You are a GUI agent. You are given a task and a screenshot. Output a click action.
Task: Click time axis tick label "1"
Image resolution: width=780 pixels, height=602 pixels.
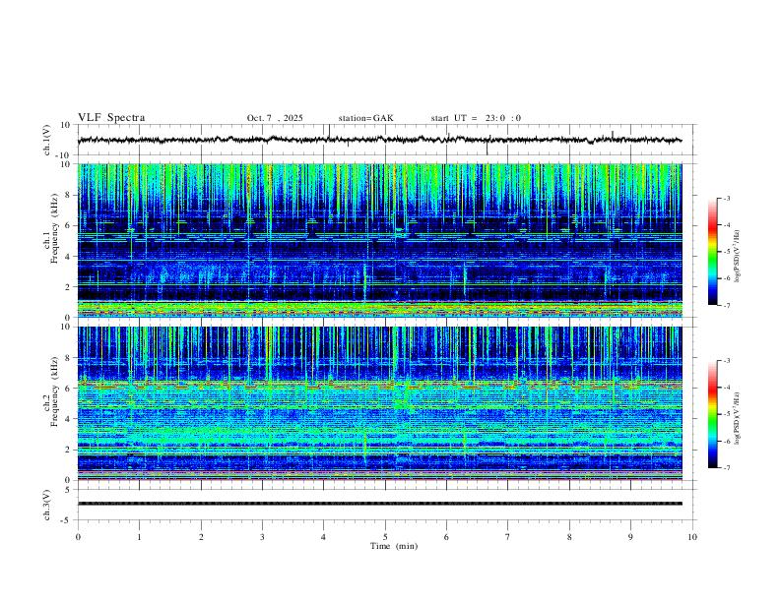[139, 537]
